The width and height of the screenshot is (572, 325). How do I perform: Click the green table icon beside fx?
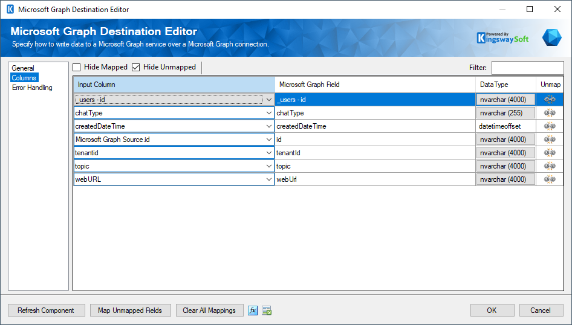(x=267, y=311)
